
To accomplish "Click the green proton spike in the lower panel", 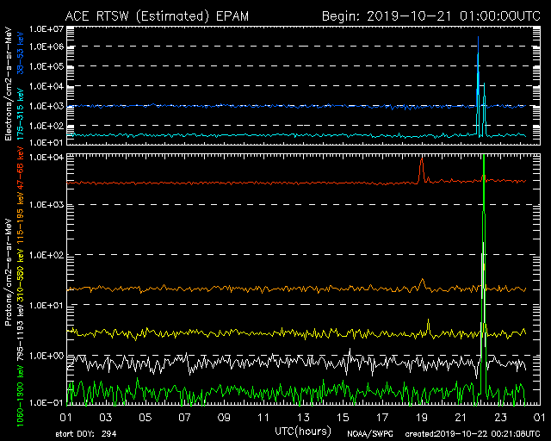I will coord(484,258).
